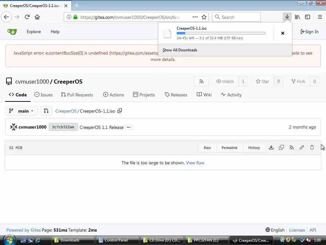Image resolution: width=326 pixels, height=245 pixels.
Task: Click the muted volume tray icon
Action: pyautogui.click(x=308, y=240)
